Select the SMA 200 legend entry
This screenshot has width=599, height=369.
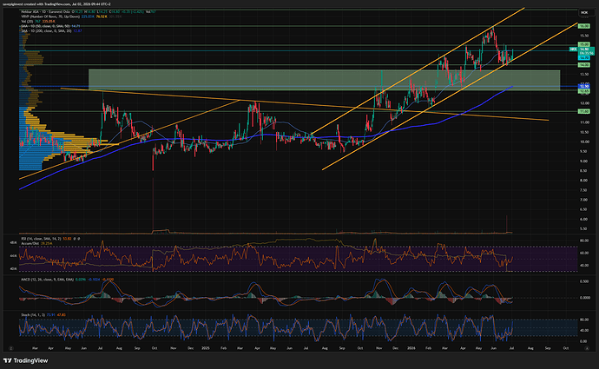coord(51,30)
